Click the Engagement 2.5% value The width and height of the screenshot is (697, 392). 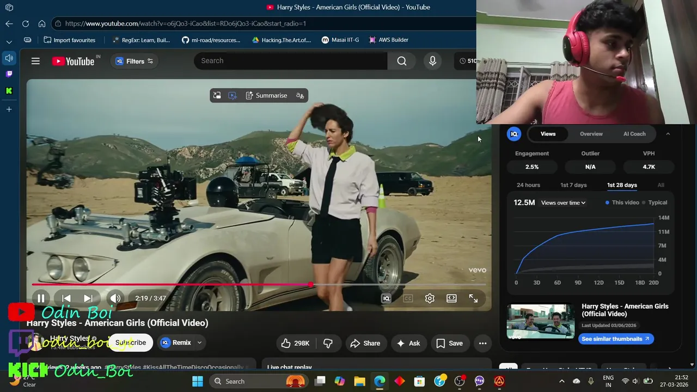532,167
